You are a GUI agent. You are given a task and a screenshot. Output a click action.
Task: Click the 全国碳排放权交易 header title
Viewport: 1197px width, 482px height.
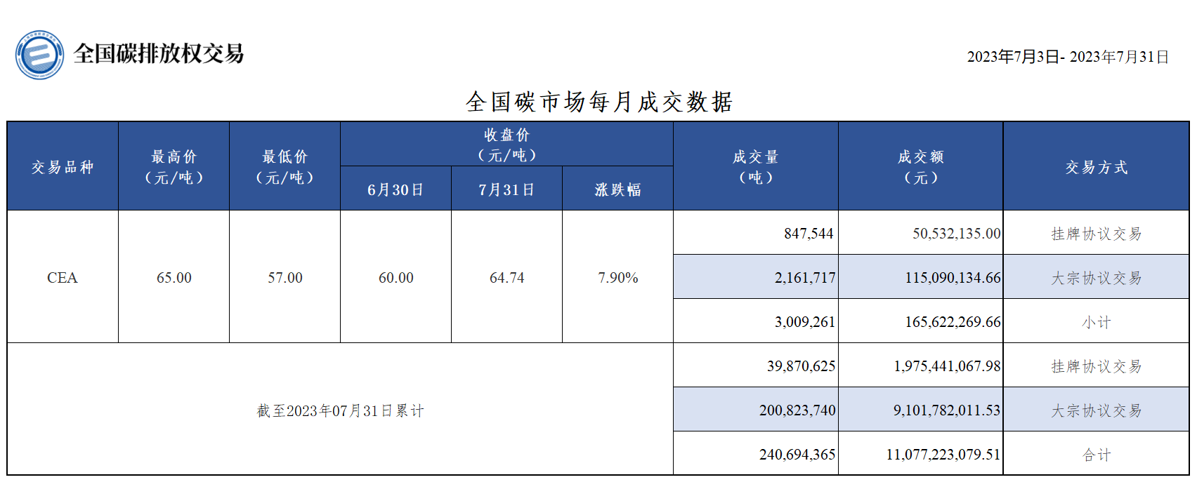(159, 53)
